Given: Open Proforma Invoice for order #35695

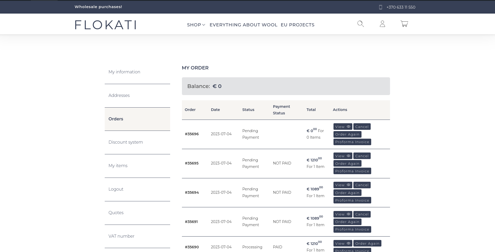Looking at the screenshot, I should tap(352, 171).
